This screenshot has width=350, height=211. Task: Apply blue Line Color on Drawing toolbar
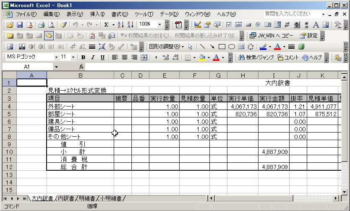pos(264,47)
